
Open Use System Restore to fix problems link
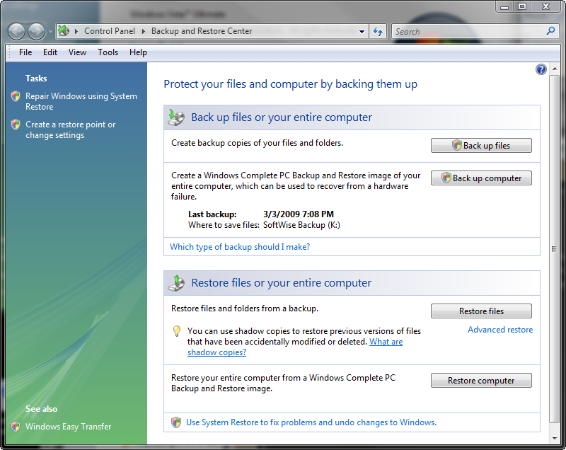point(311,422)
